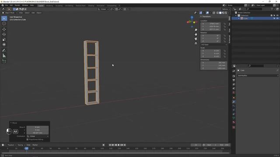Image resolution: width=280 pixels, height=157 pixels.
Task: Toggle camera view with the camera icon
Action: pos(196,39)
